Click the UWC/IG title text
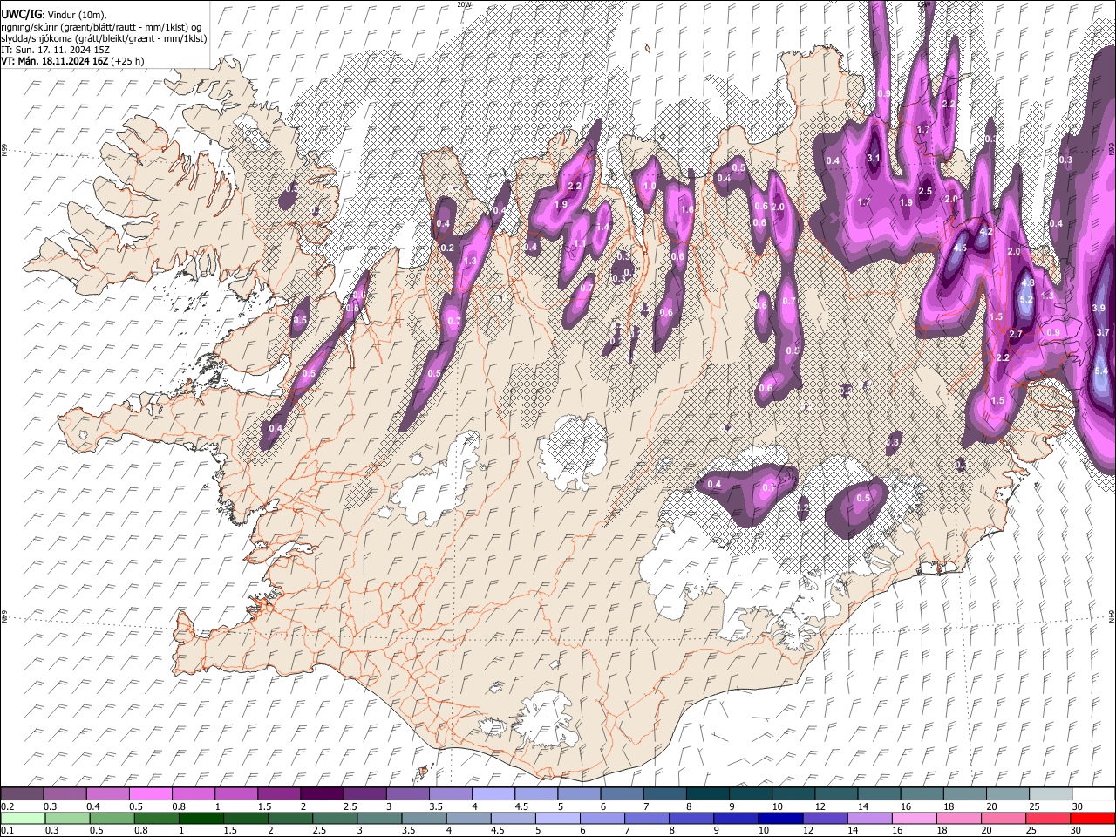 (20, 14)
